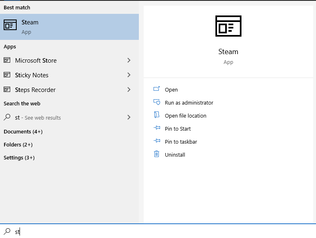Click the Best match heading
Screen dimensions: 316x238
pos(17,8)
